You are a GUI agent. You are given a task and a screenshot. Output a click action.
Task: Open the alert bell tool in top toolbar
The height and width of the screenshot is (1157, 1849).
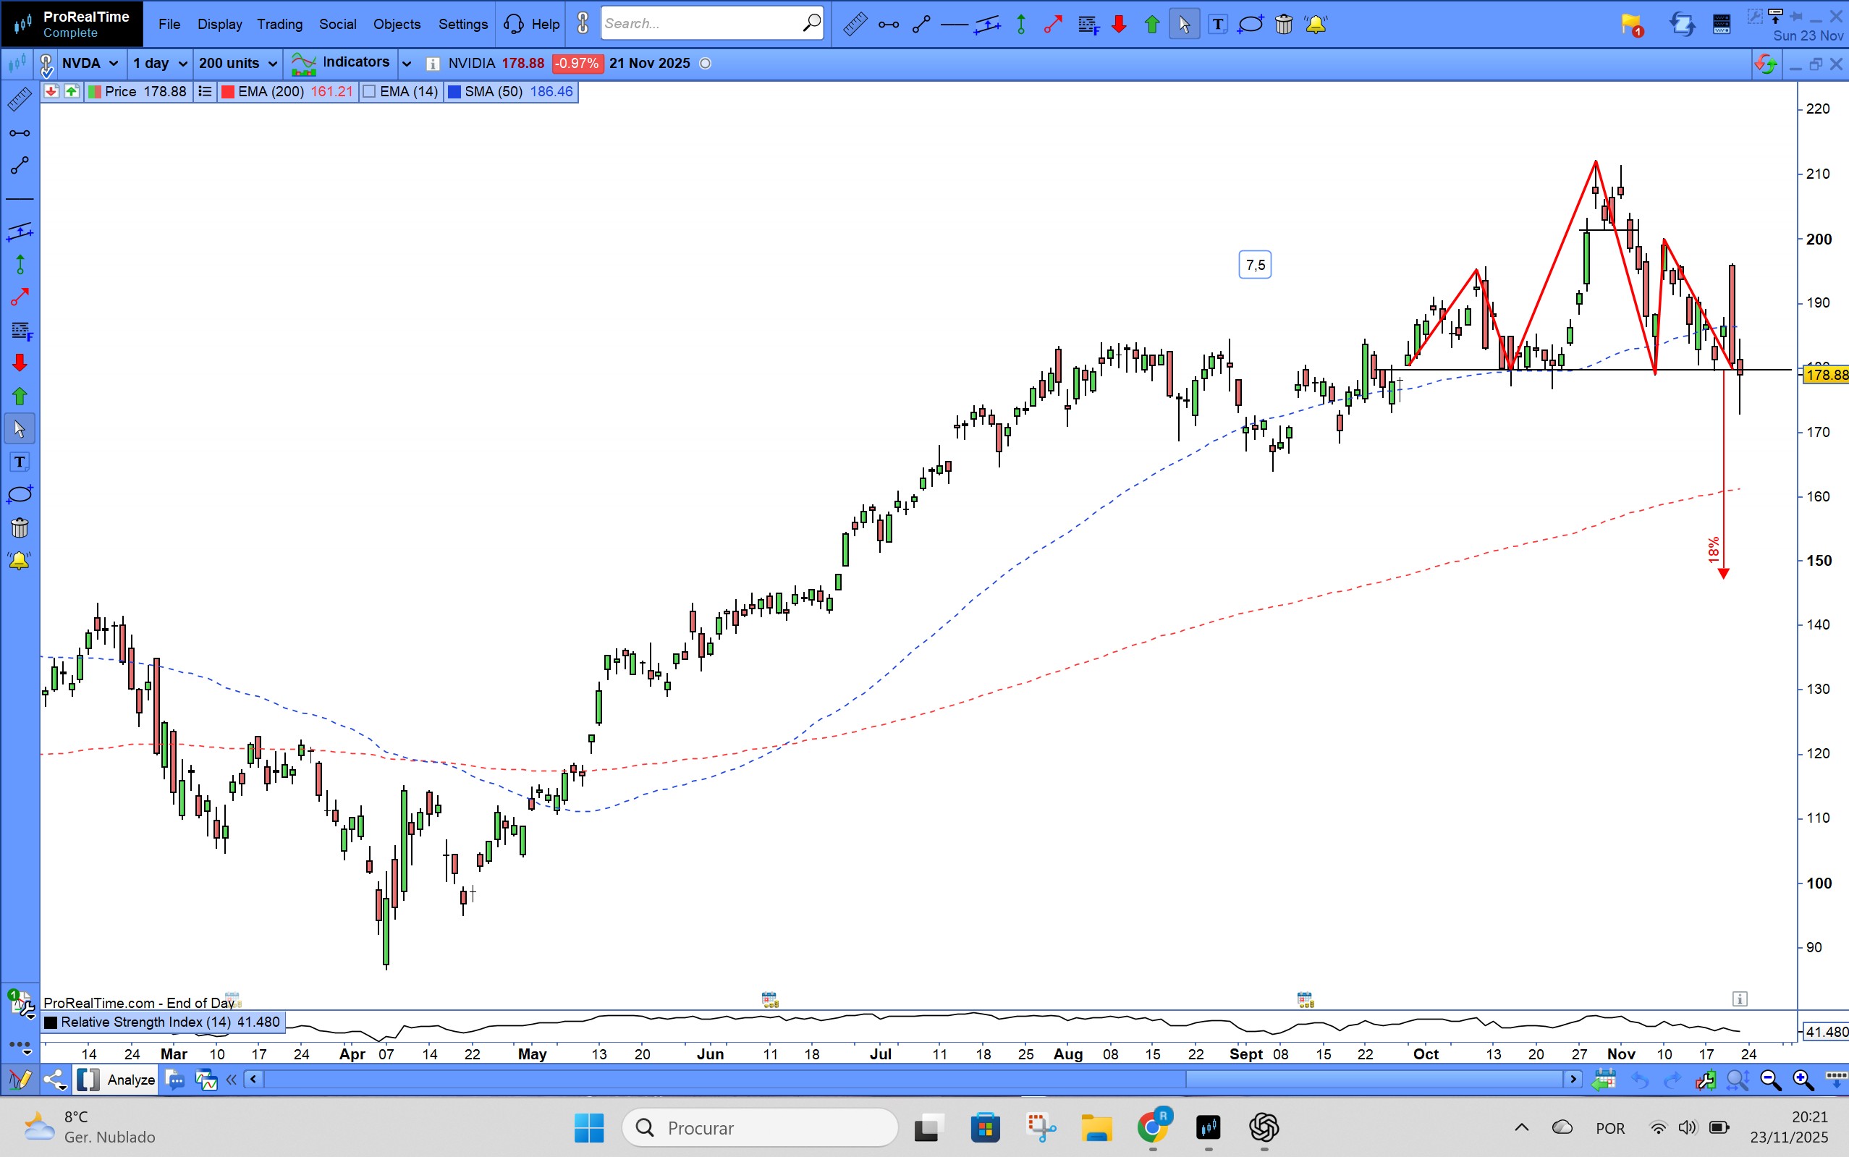pos(1316,25)
